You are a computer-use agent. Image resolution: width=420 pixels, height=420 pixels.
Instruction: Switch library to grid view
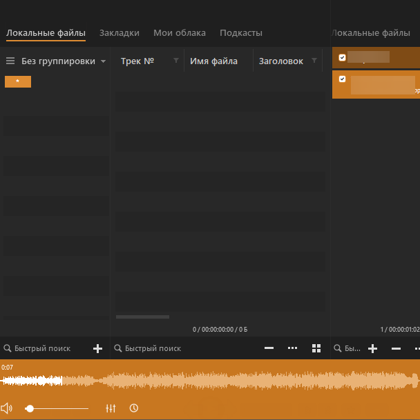[x=316, y=348]
